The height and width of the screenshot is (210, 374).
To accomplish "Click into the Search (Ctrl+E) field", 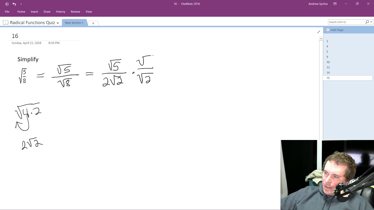I will tap(346, 22).
